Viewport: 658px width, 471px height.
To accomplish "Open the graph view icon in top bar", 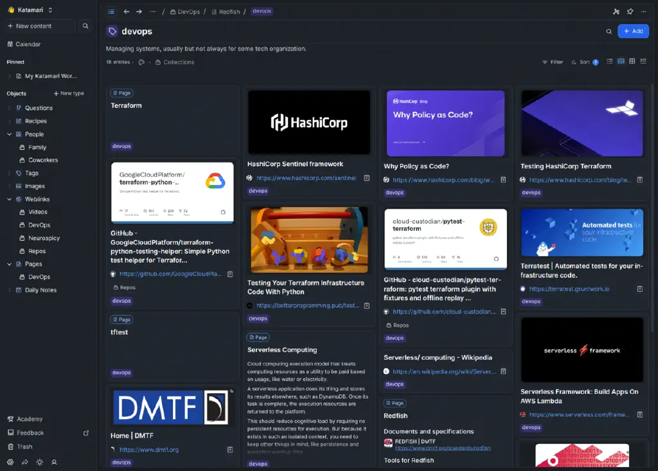I will coord(616,12).
